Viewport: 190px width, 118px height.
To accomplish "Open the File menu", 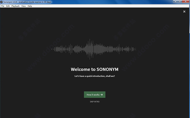I will pyautogui.click(x=3, y=6).
